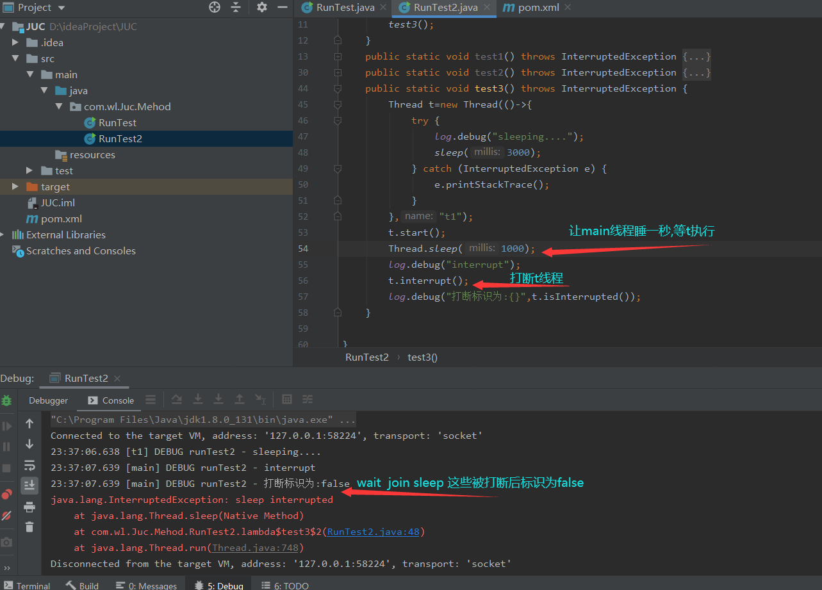Switch to the Console tab
The height and width of the screenshot is (590, 822).
pos(110,400)
